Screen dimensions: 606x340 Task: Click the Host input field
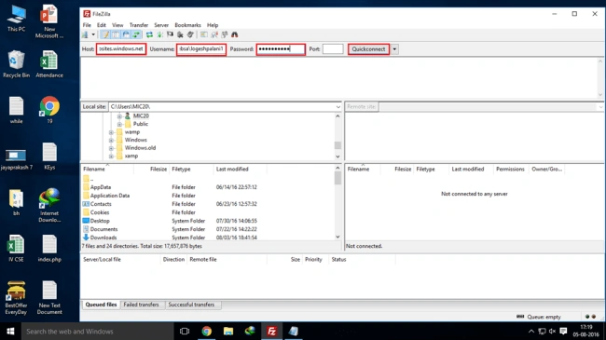point(121,49)
